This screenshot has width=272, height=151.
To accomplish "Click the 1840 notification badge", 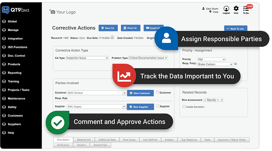I will point(249,6).
